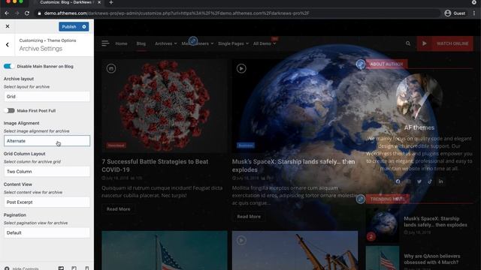Image resolution: width=481 pixels, height=270 pixels.
Task: Open Content View Post Excerpt dropdown
Action: (47, 202)
